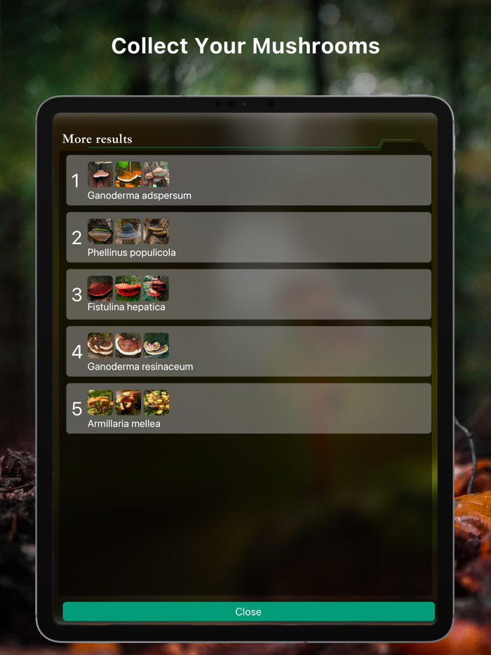View first Phellinus populicola photo
This screenshot has width=491, height=655.
point(100,231)
